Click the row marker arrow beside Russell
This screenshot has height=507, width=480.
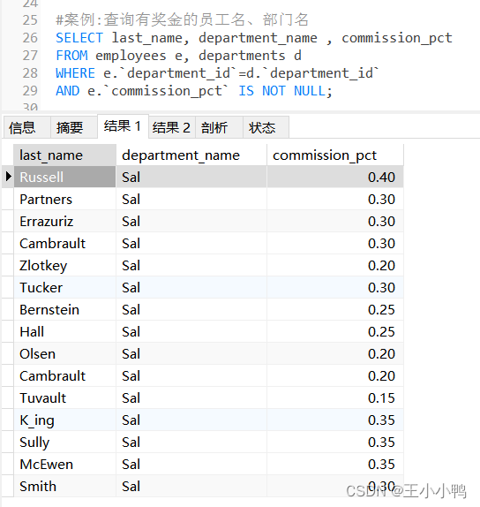9,177
